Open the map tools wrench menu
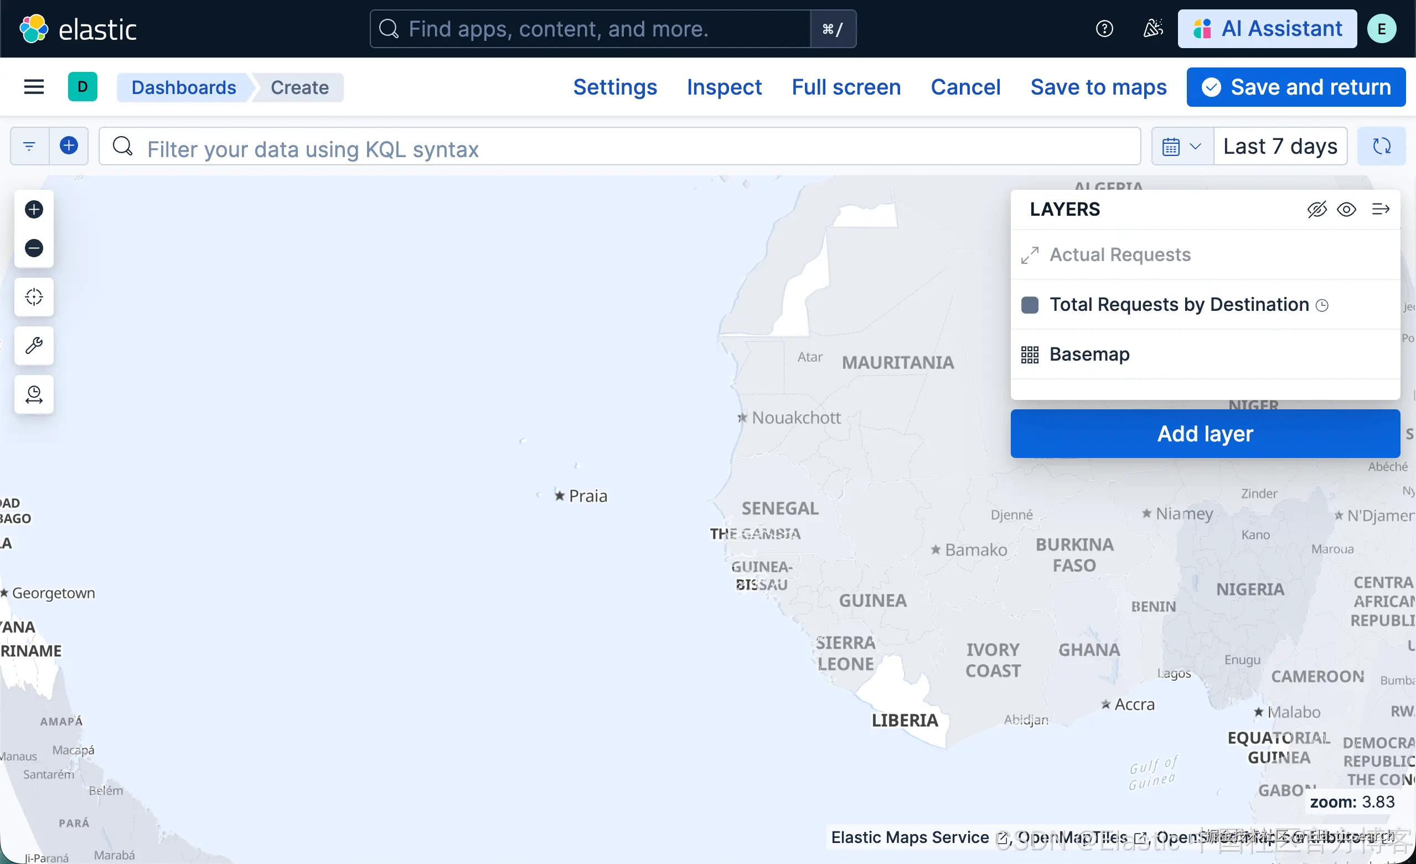The image size is (1416, 864). (x=34, y=346)
